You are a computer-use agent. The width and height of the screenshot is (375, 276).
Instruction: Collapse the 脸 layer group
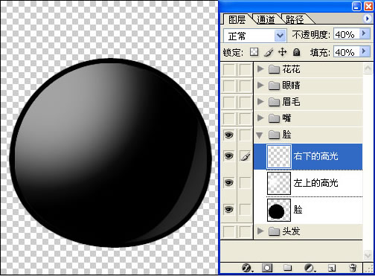(260, 135)
